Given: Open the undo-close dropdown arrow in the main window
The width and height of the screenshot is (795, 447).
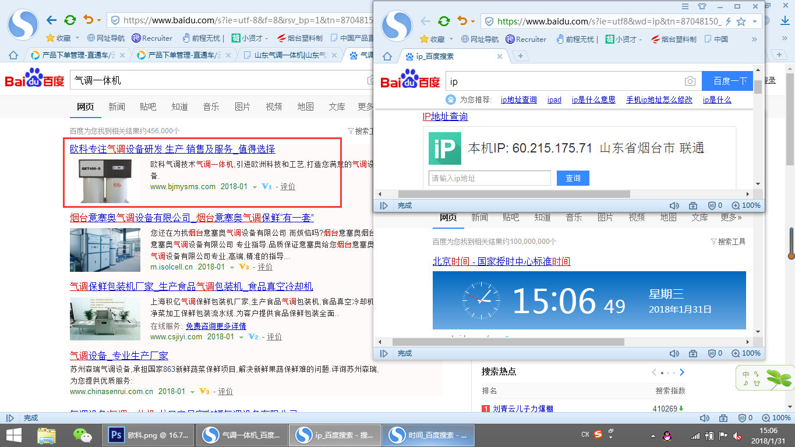Looking at the screenshot, I should pos(99,20).
